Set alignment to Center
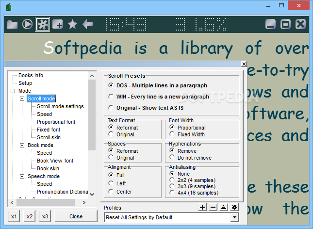This screenshot has width=313, height=229. point(120,192)
